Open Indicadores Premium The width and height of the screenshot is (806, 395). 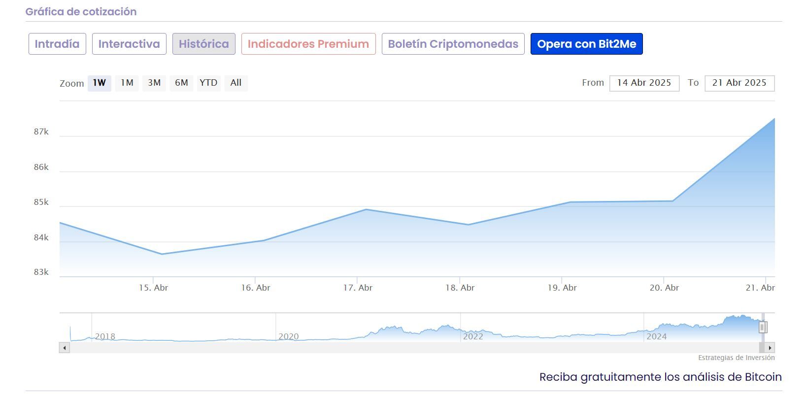pos(308,44)
